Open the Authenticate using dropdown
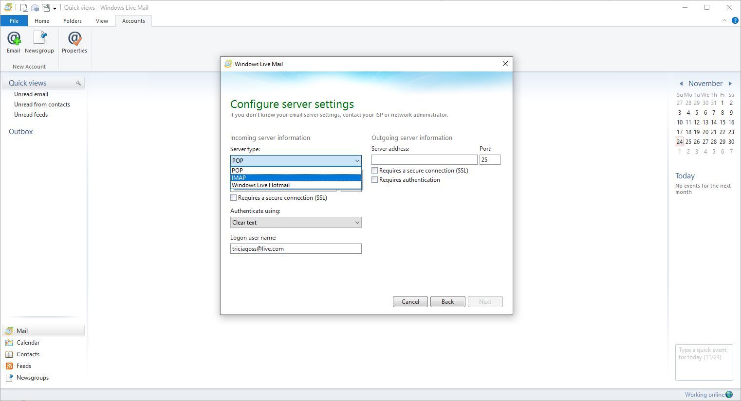 296,222
